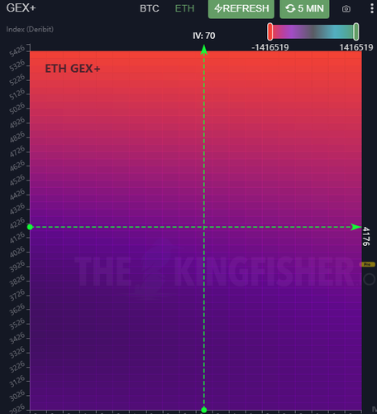Click the green right handle of color range slider
The width and height of the screenshot is (377, 414).
click(356, 31)
